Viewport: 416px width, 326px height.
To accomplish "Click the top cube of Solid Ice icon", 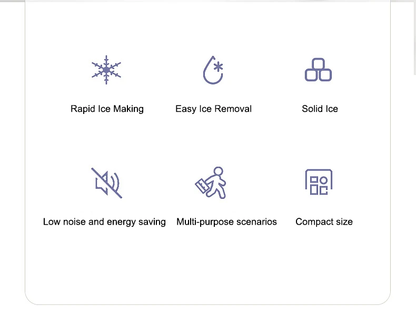I will [318, 63].
